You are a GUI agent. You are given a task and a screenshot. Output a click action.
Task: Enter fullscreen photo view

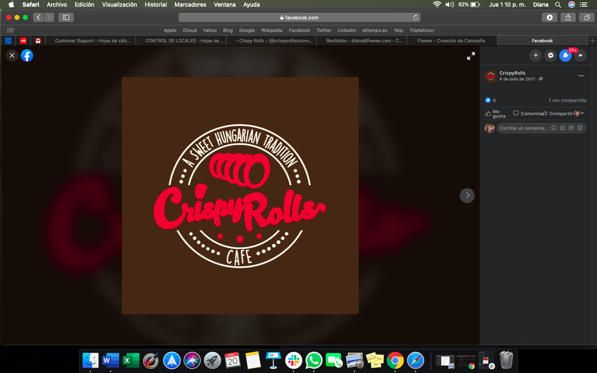(471, 56)
